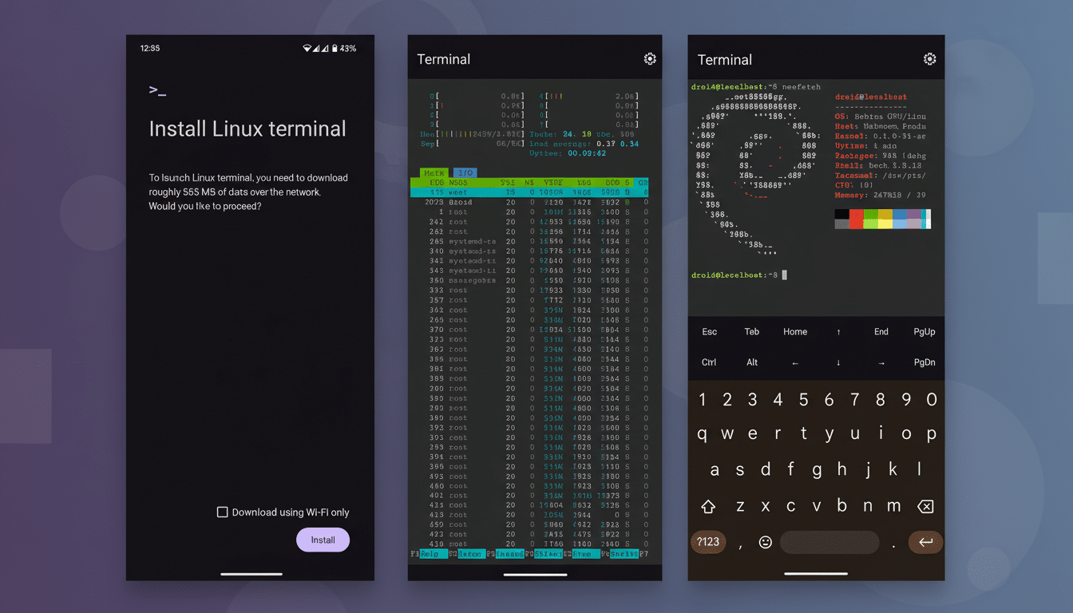
Task: Open Terminal settings with the gear icon
Action: click(650, 58)
